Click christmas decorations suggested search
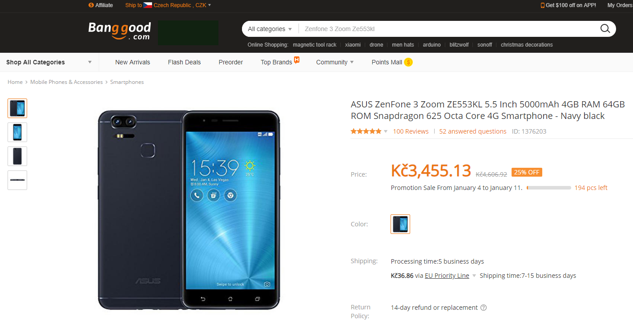The image size is (633, 324). [x=527, y=45]
